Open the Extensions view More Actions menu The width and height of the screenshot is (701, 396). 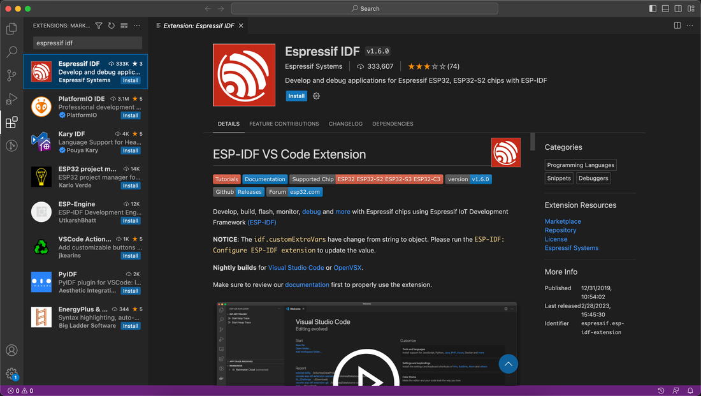click(x=136, y=25)
